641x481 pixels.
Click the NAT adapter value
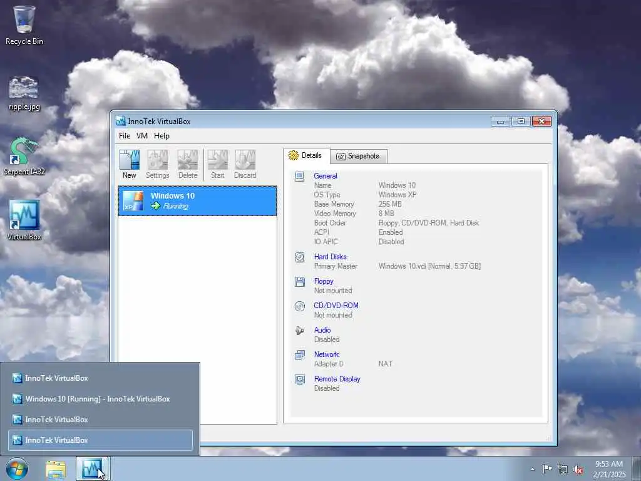[x=385, y=364]
